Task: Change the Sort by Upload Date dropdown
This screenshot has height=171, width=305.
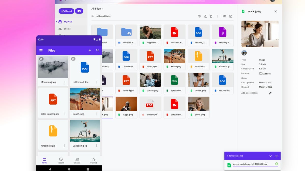Action: coord(101,16)
